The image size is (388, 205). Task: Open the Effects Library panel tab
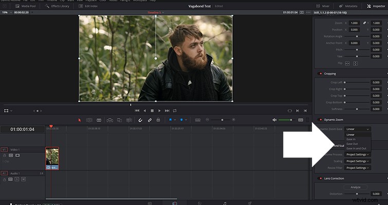pos(57,6)
